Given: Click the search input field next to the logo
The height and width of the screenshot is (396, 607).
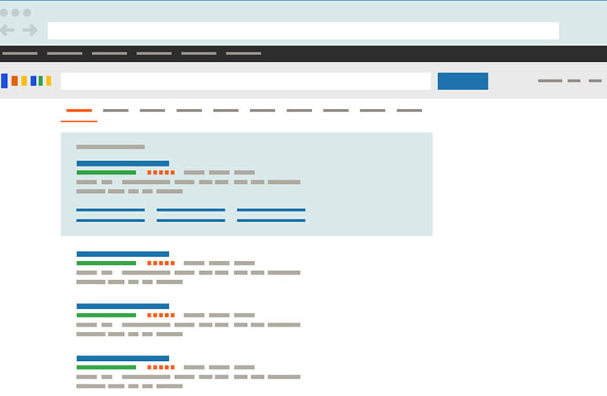Looking at the screenshot, I should pos(245,81).
